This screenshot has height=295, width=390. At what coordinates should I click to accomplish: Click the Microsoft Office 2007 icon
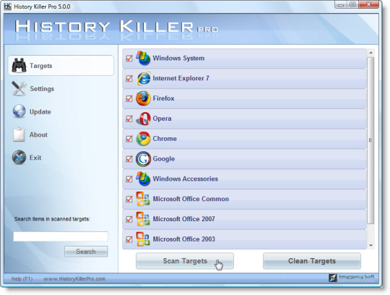pos(143,219)
